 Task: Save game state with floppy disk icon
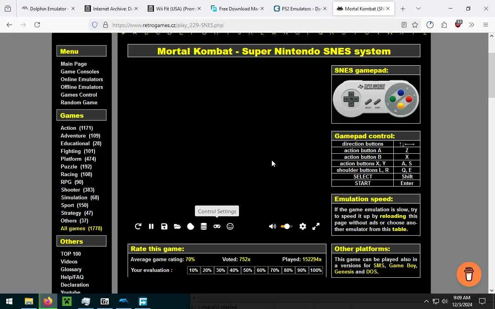(164, 226)
